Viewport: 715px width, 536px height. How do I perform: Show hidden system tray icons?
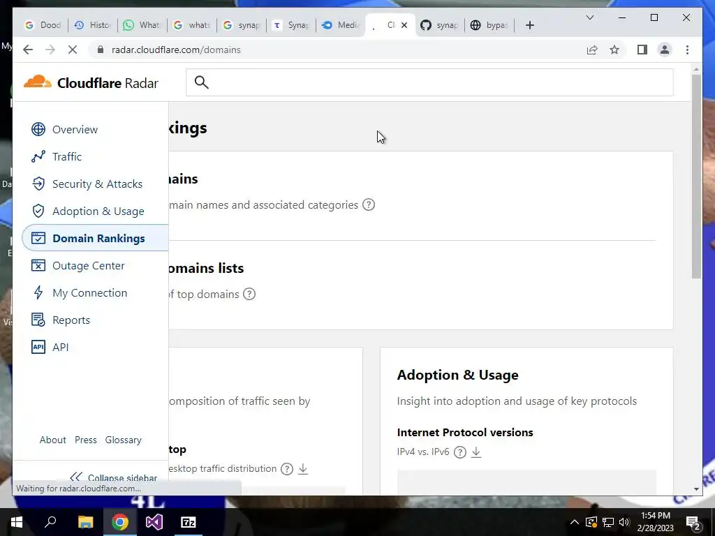point(575,522)
